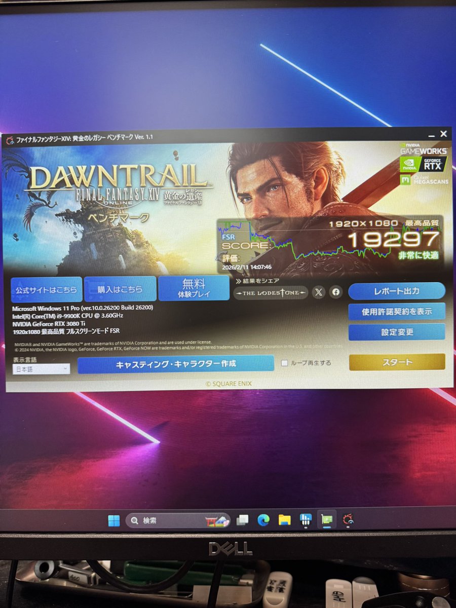Open 設定変更 settings change button
This screenshot has width=456, height=608.
point(397,332)
